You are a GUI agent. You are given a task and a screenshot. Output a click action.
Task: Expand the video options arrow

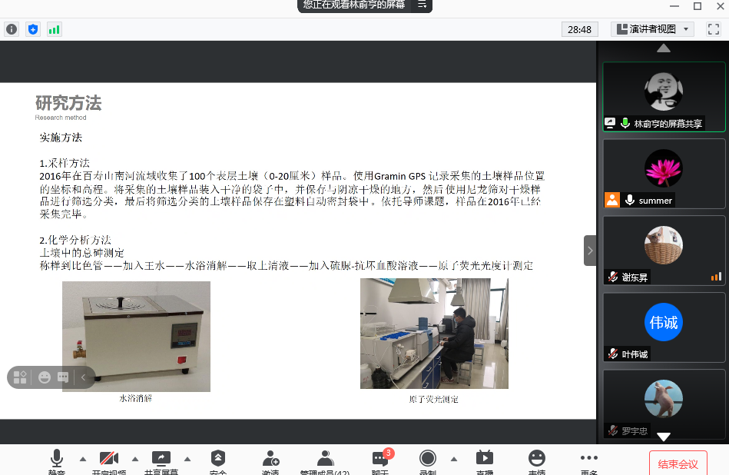[x=135, y=459]
